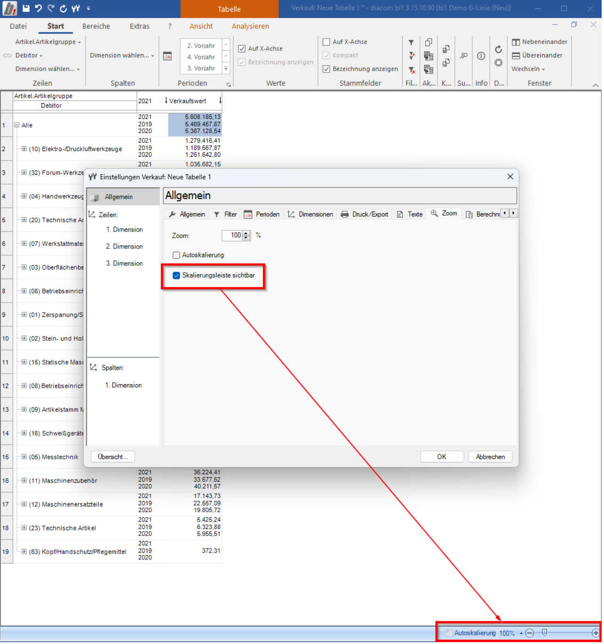Click the save icon in the title bar

[x=26, y=8]
